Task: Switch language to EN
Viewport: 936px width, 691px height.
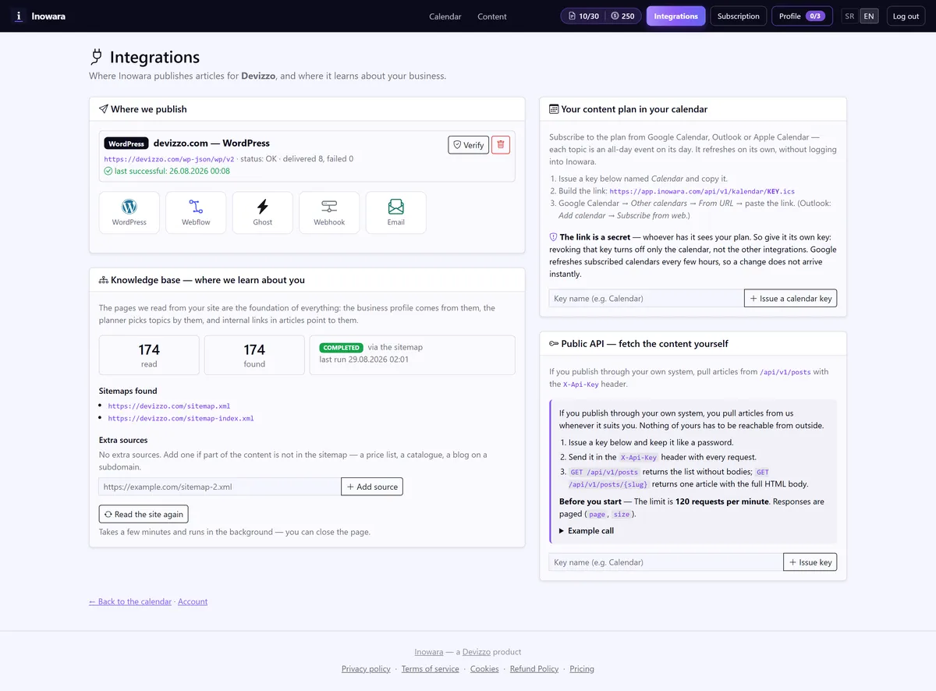Action: (x=869, y=16)
